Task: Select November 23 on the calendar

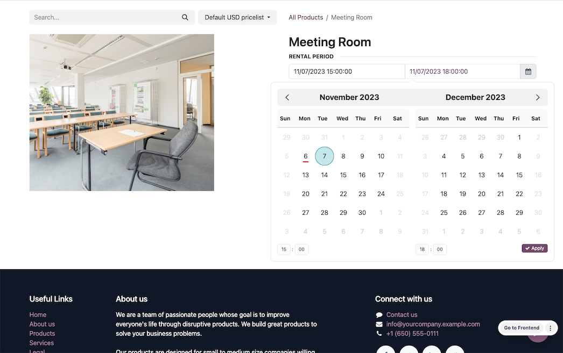Action: click(x=362, y=193)
